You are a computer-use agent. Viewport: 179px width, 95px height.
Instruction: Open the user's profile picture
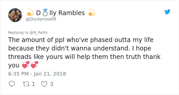click(x=15, y=15)
